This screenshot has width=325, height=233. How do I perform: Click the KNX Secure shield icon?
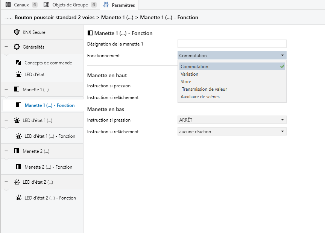[17, 32]
